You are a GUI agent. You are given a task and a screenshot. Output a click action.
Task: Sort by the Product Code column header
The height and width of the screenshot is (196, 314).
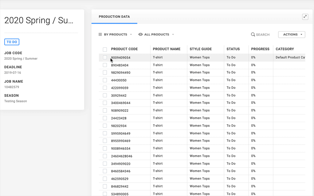click(124, 49)
